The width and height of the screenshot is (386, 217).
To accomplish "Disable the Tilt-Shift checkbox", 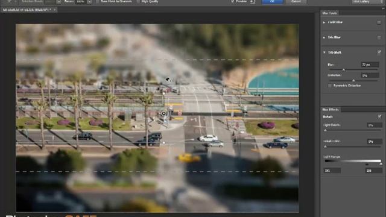I will [x=379, y=52].
